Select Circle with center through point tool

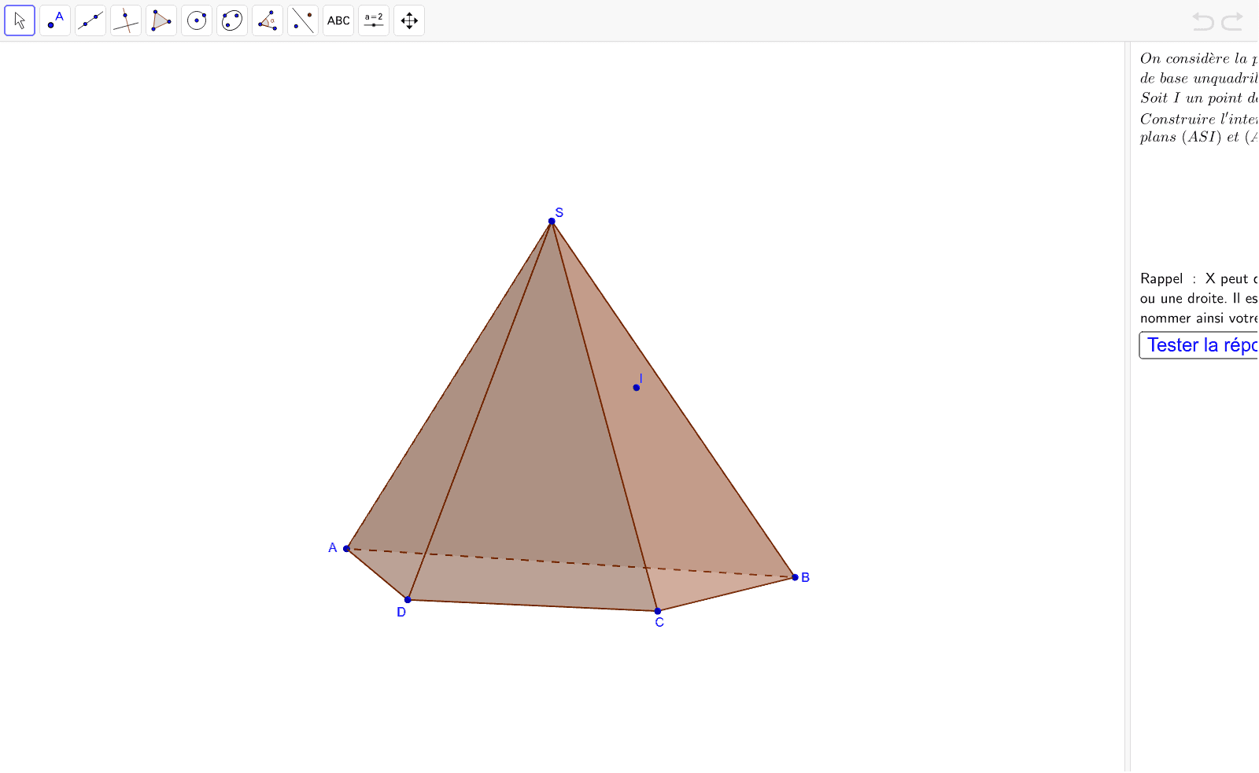pyautogui.click(x=197, y=20)
